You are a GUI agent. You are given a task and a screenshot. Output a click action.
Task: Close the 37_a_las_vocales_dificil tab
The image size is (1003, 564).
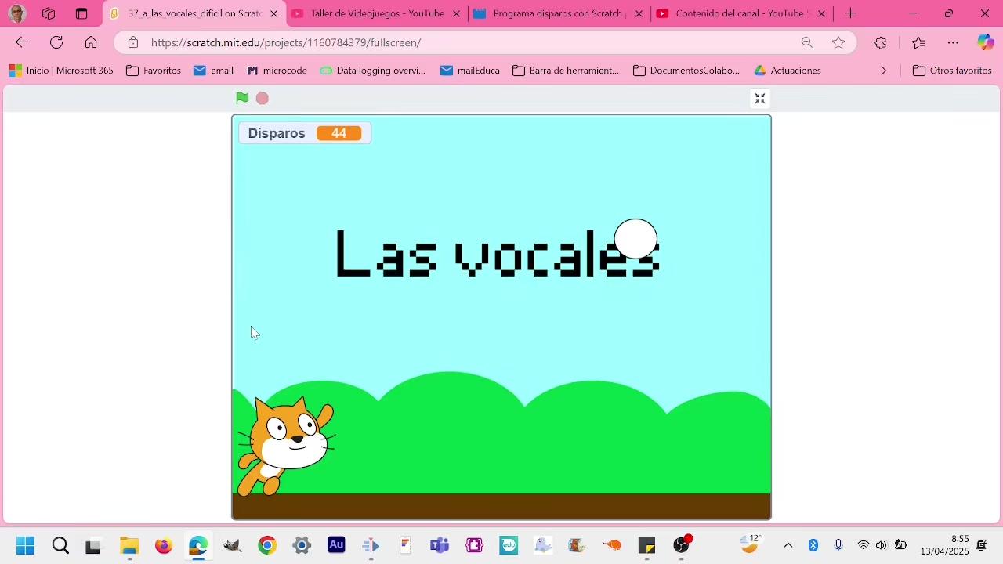tap(274, 13)
